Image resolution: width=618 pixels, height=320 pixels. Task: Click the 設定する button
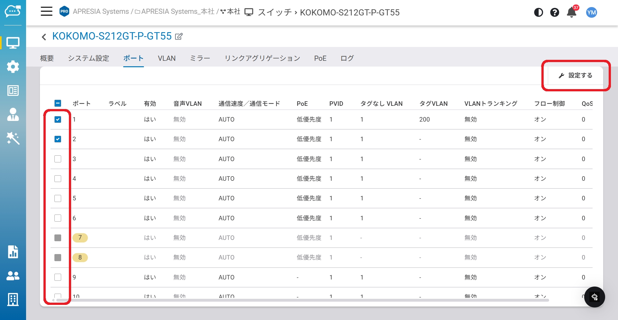pyautogui.click(x=576, y=76)
